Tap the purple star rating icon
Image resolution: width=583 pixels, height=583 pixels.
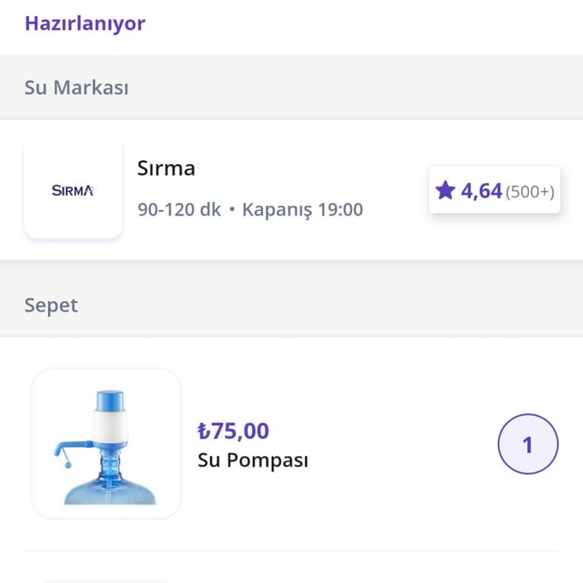click(x=445, y=190)
